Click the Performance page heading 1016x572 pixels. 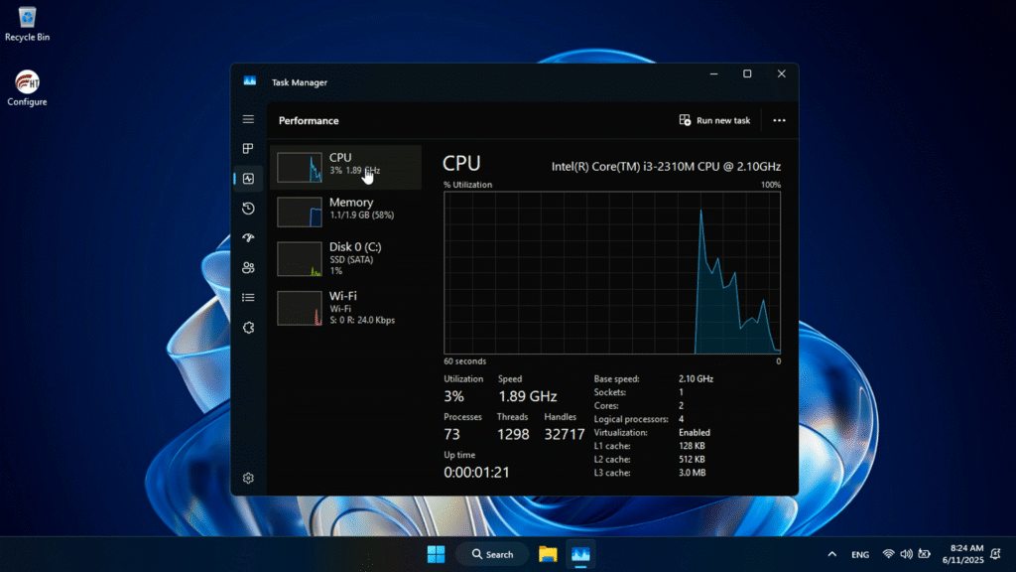tap(309, 120)
